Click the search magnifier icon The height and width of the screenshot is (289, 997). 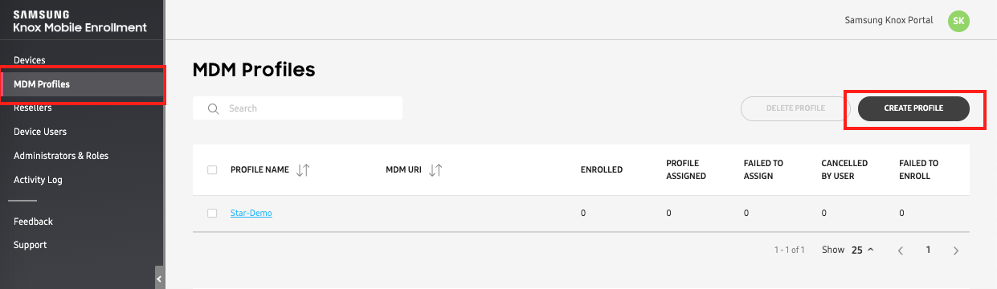214,108
